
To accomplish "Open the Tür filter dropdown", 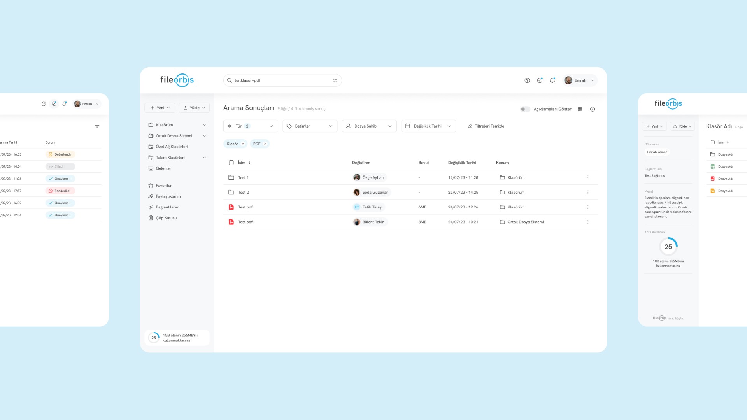I will pos(251,126).
